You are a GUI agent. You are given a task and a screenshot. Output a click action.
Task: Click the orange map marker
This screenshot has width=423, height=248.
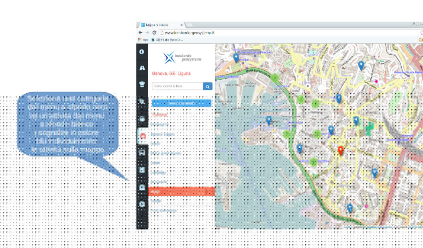tap(340, 150)
